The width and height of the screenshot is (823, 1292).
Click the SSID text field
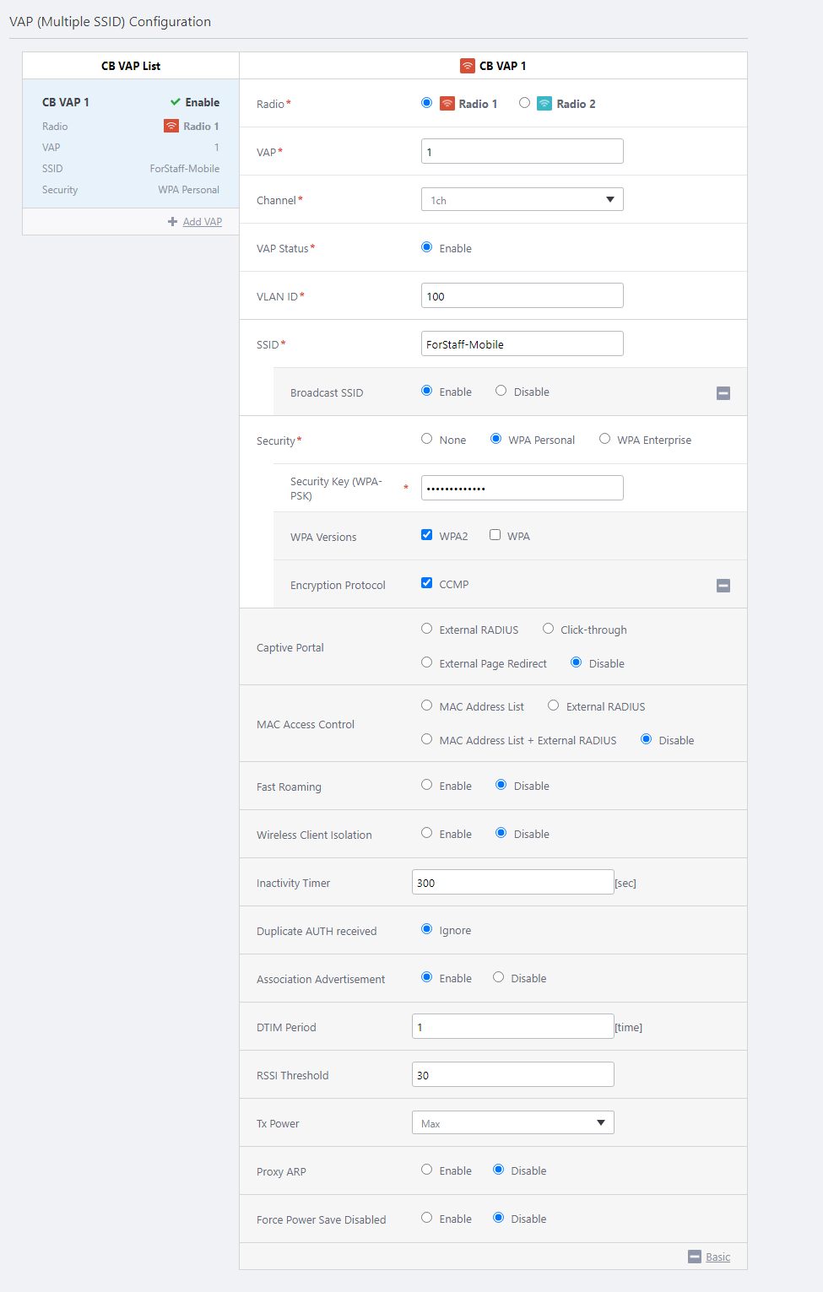point(522,344)
